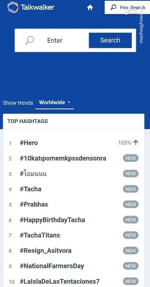Go to the home page icon
150x287 pixels.
click(x=90, y=8)
